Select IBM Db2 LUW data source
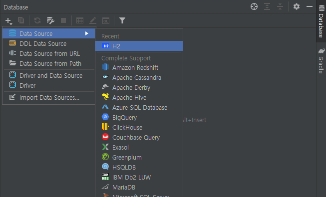326x197 pixels. (x=139, y=177)
